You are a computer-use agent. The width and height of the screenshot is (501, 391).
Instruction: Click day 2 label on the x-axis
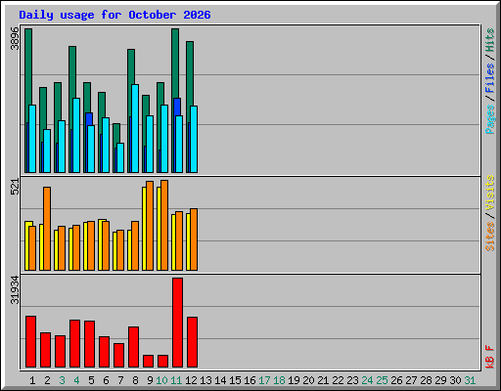(x=47, y=380)
